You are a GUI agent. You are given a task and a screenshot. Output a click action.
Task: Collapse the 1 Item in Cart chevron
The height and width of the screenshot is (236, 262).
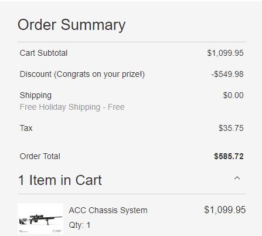coord(237,178)
